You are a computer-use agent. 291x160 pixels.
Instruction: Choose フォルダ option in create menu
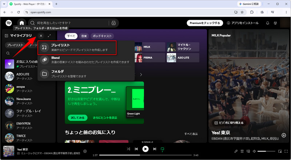tap(86, 74)
